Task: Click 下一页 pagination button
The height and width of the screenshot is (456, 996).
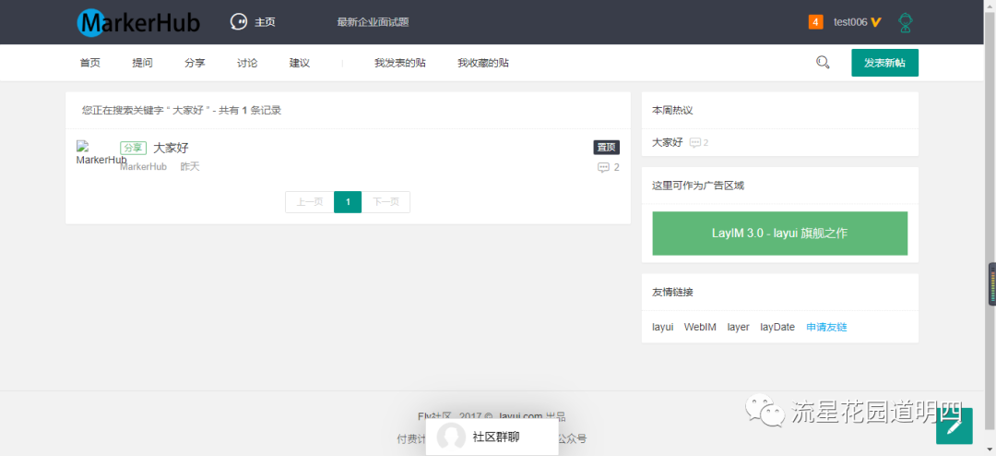Action: 385,202
